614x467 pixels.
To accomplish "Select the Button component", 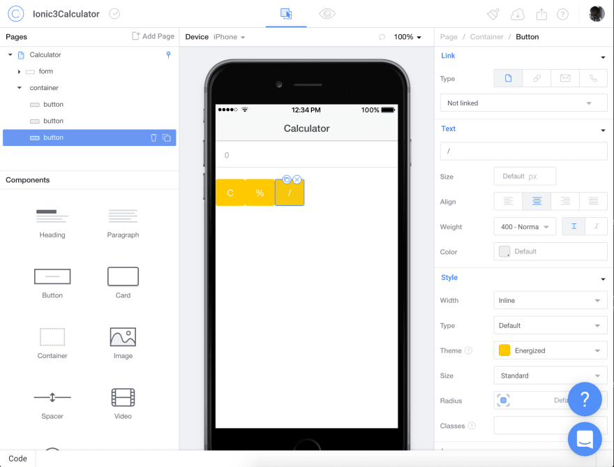I will coord(52,283).
